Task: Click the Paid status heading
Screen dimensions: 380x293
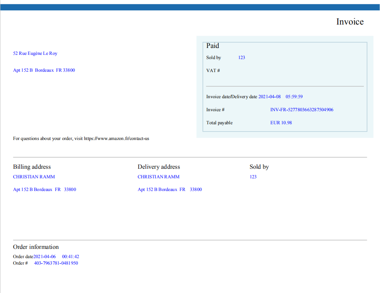Action: point(212,46)
